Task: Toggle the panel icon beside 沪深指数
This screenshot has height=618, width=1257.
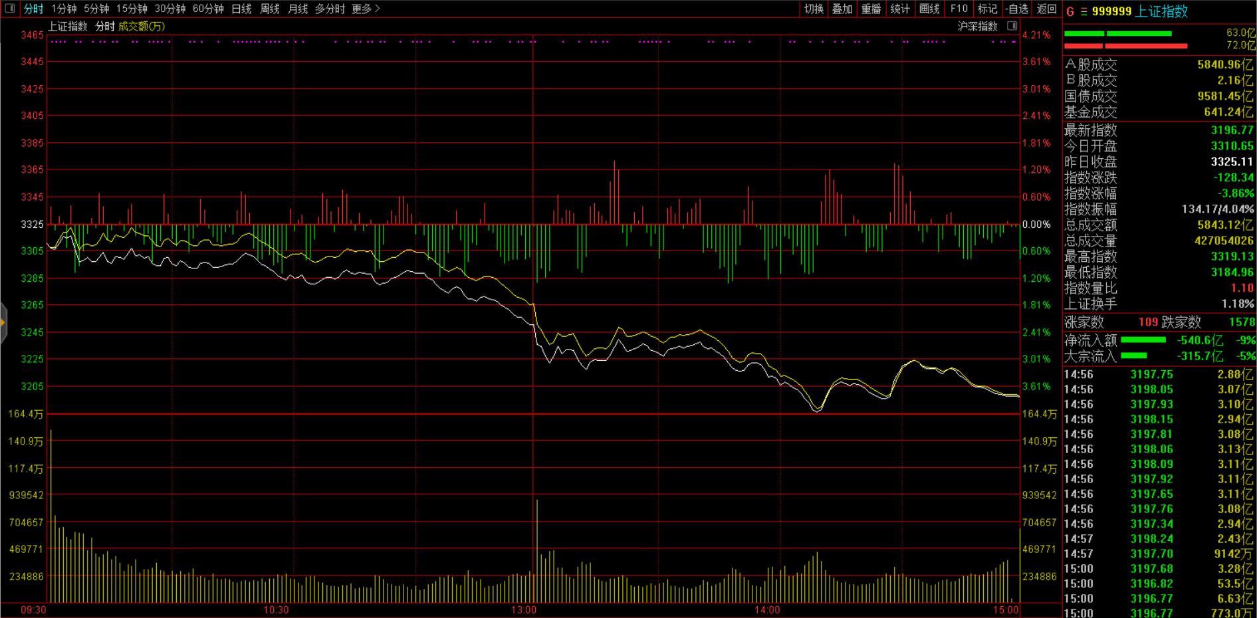Action: click(x=1012, y=26)
